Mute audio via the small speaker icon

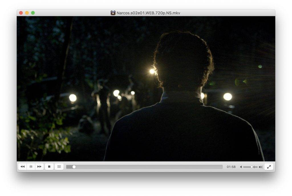point(241,167)
